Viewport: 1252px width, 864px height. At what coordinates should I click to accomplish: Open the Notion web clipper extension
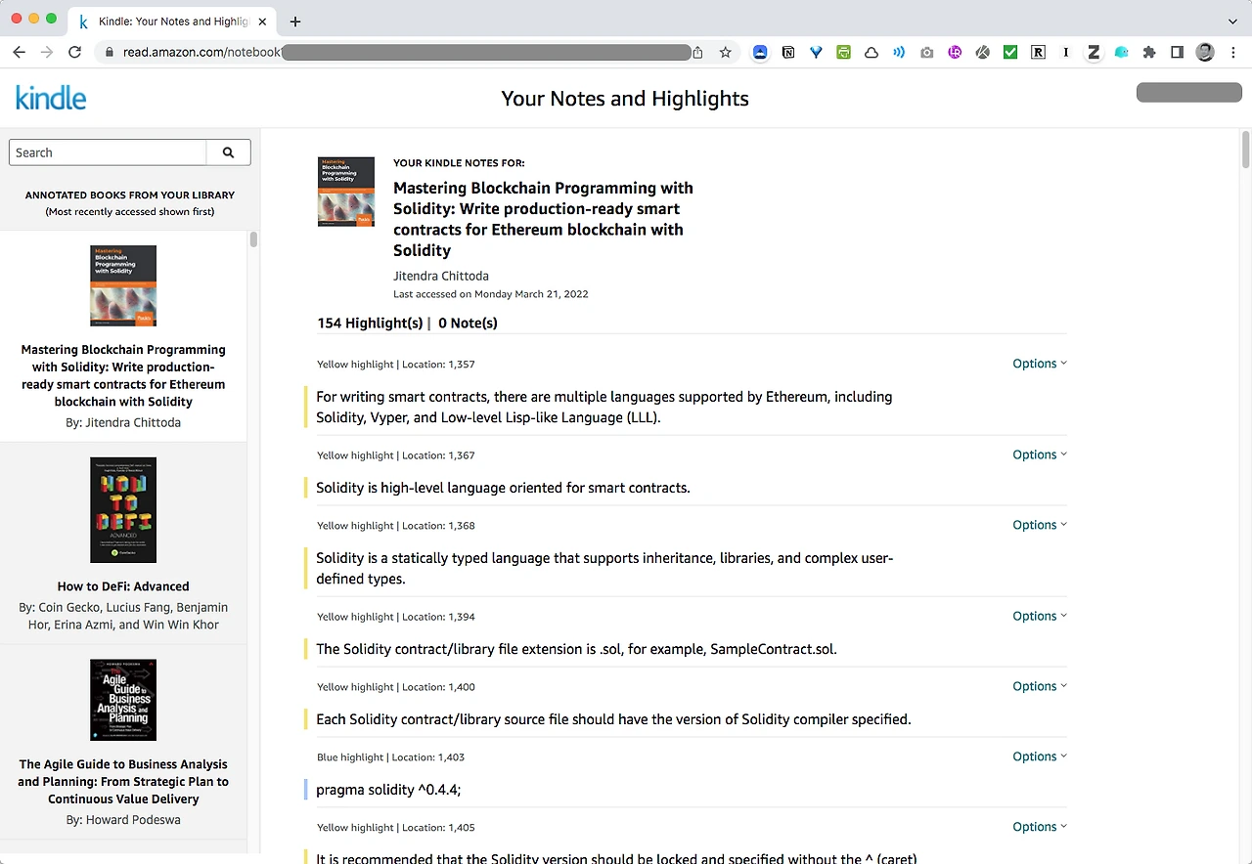788,53
